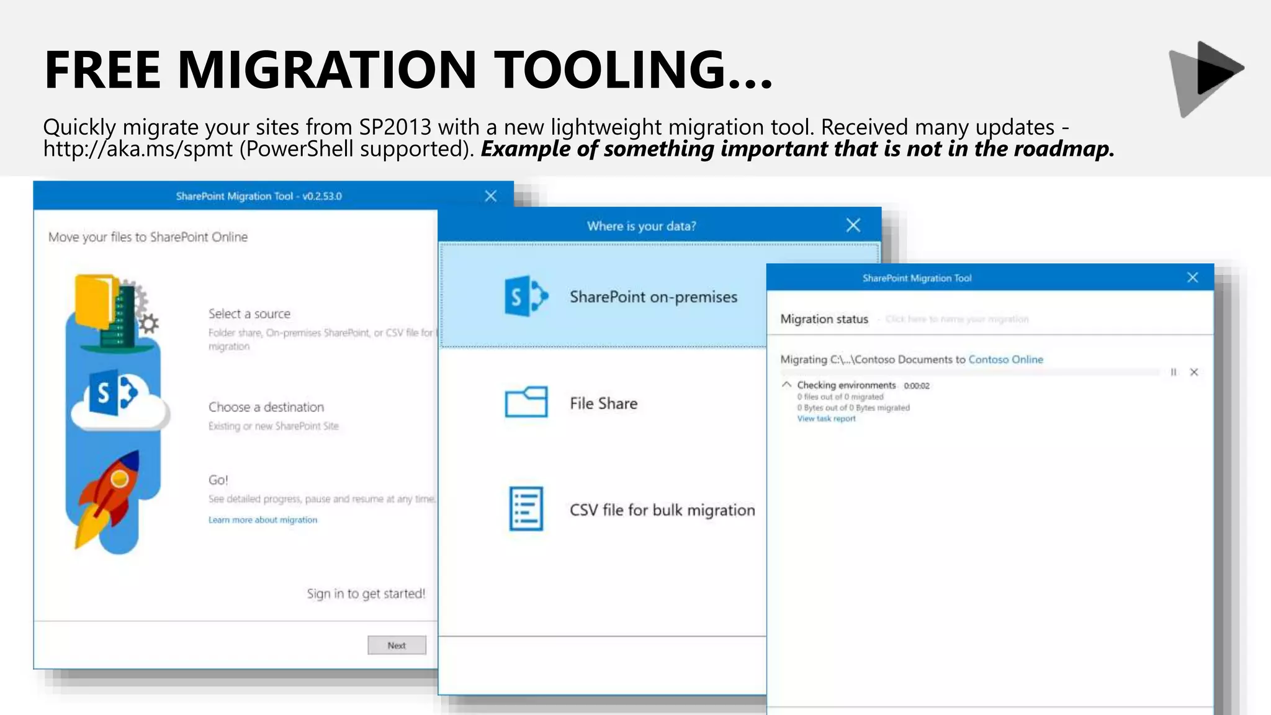
Task: Click the CSV document list icon
Action: 526,509
